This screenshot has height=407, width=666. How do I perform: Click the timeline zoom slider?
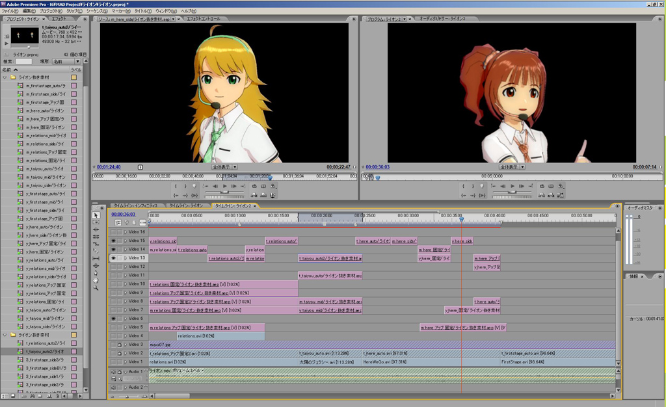tap(127, 397)
